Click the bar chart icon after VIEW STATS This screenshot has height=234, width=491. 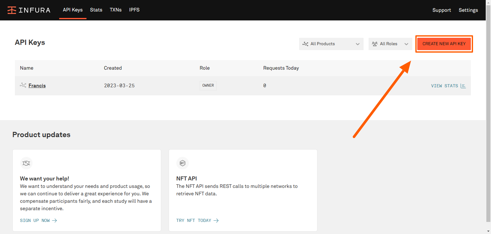coord(463,86)
